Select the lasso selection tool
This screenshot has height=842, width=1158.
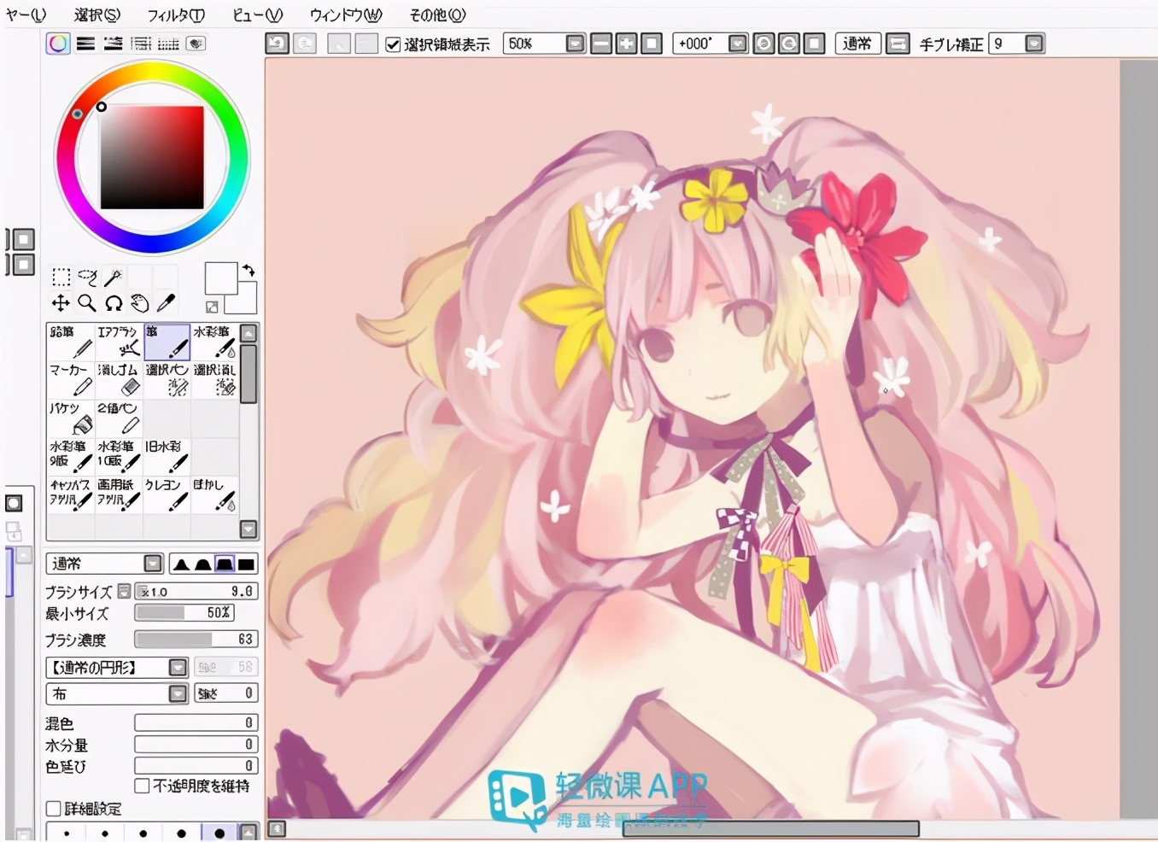pos(87,277)
